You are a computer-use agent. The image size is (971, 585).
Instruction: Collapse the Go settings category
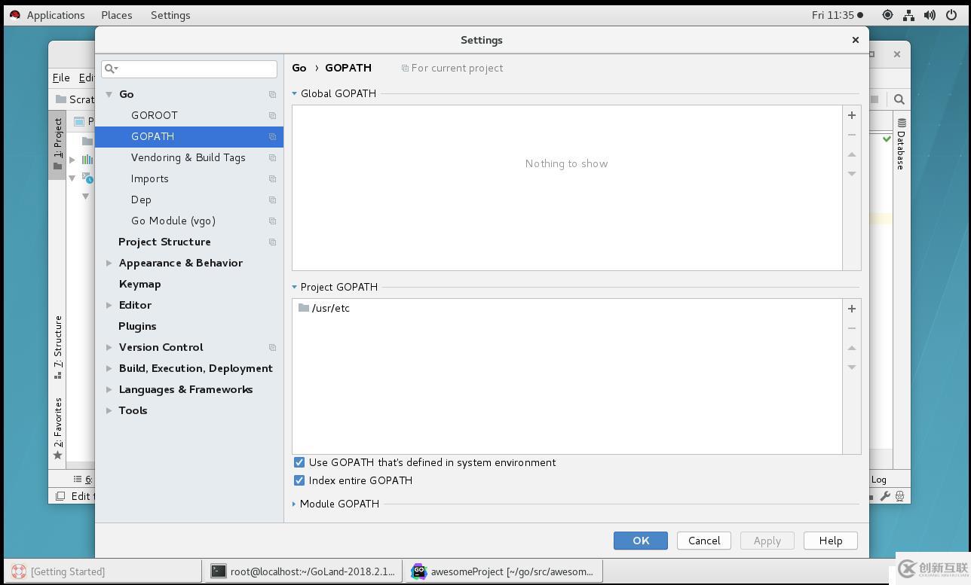[109, 94]
